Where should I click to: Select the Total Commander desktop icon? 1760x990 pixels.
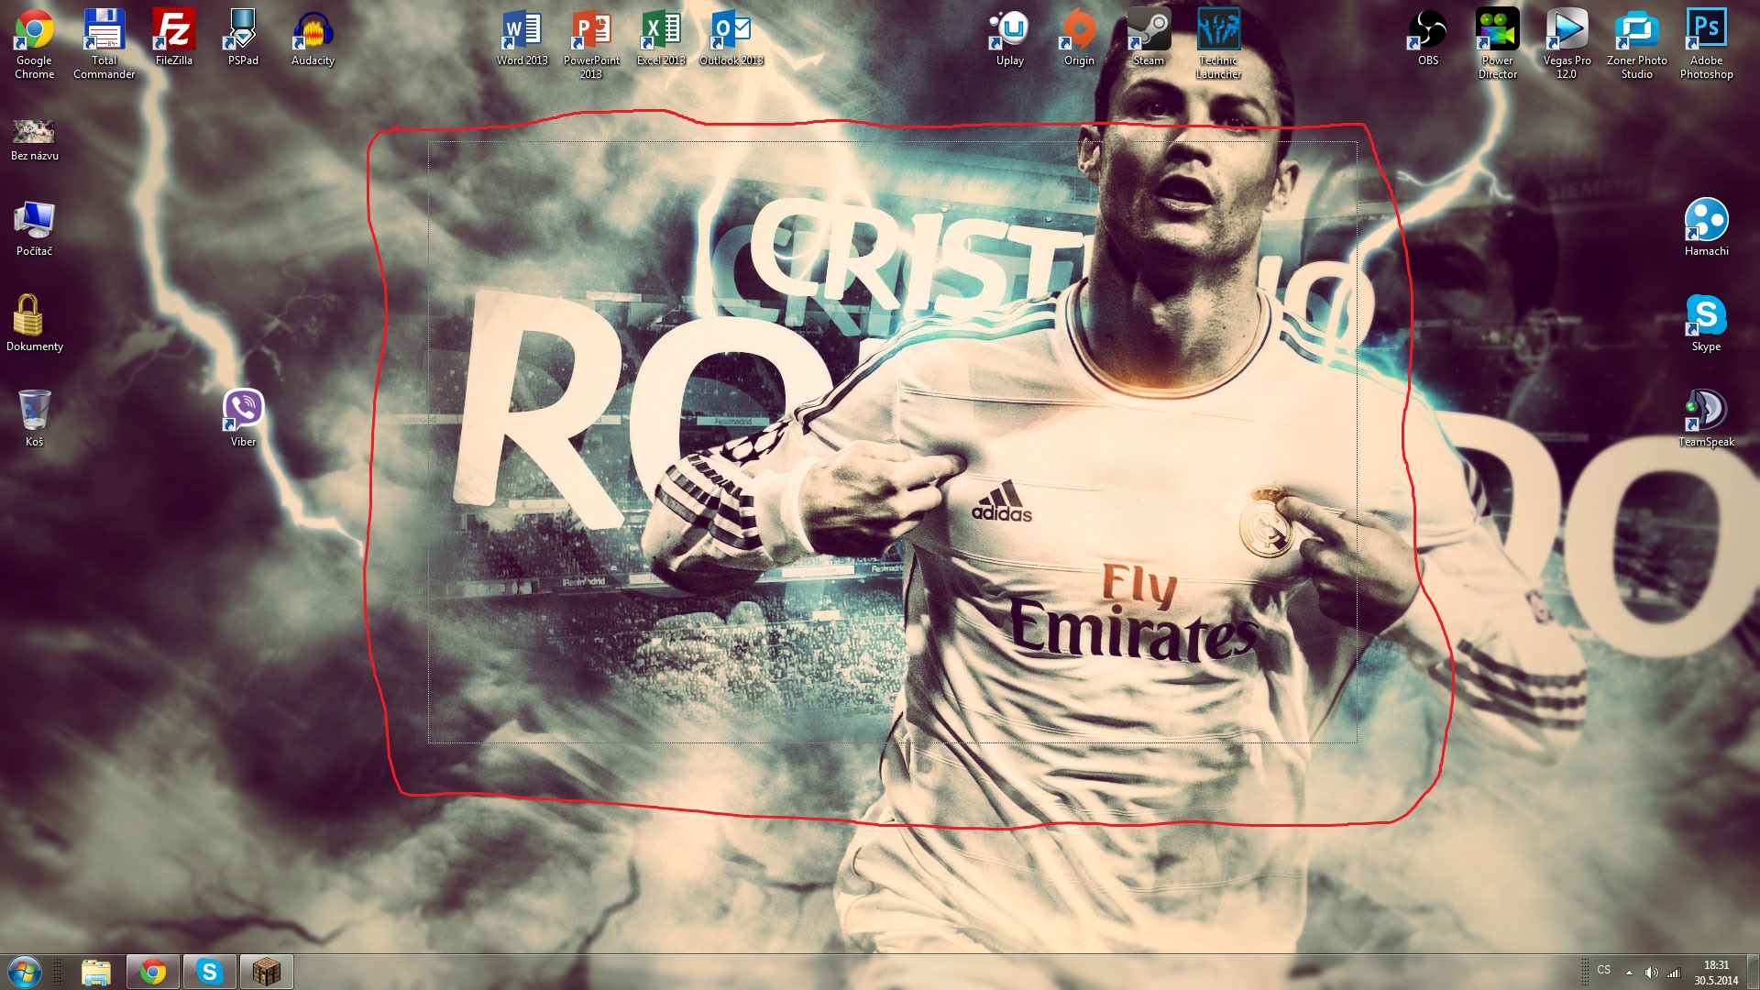pyautogui.click(x=104, y=30)
